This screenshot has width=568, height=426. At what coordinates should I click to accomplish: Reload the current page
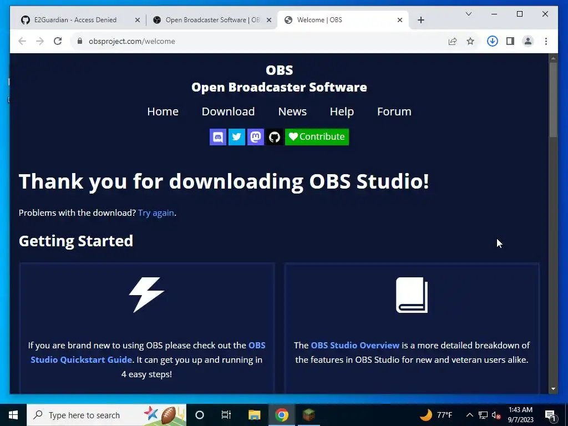[58, 41]
